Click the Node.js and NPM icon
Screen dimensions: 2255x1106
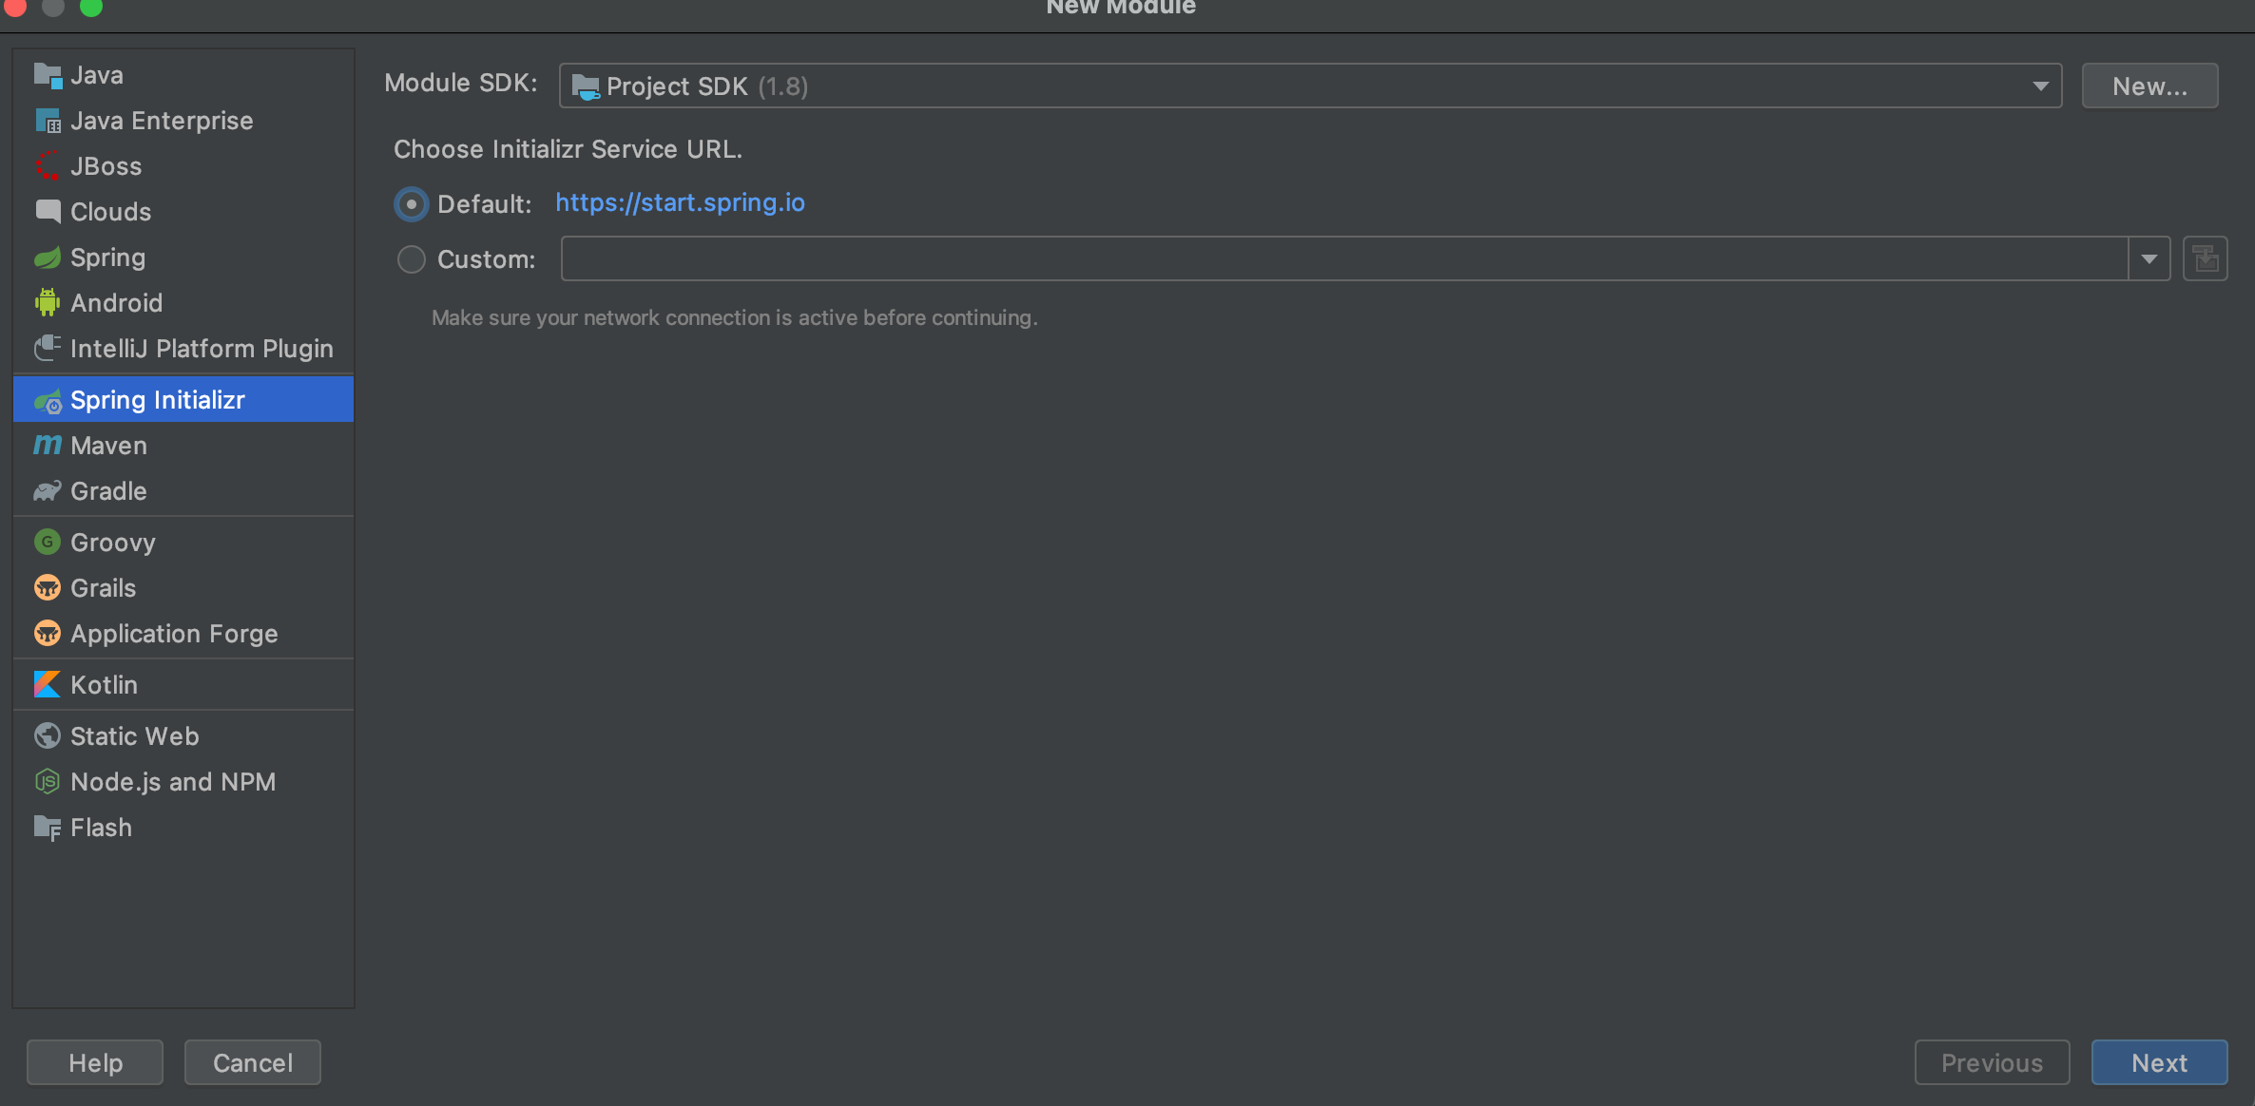pos(47,781)
